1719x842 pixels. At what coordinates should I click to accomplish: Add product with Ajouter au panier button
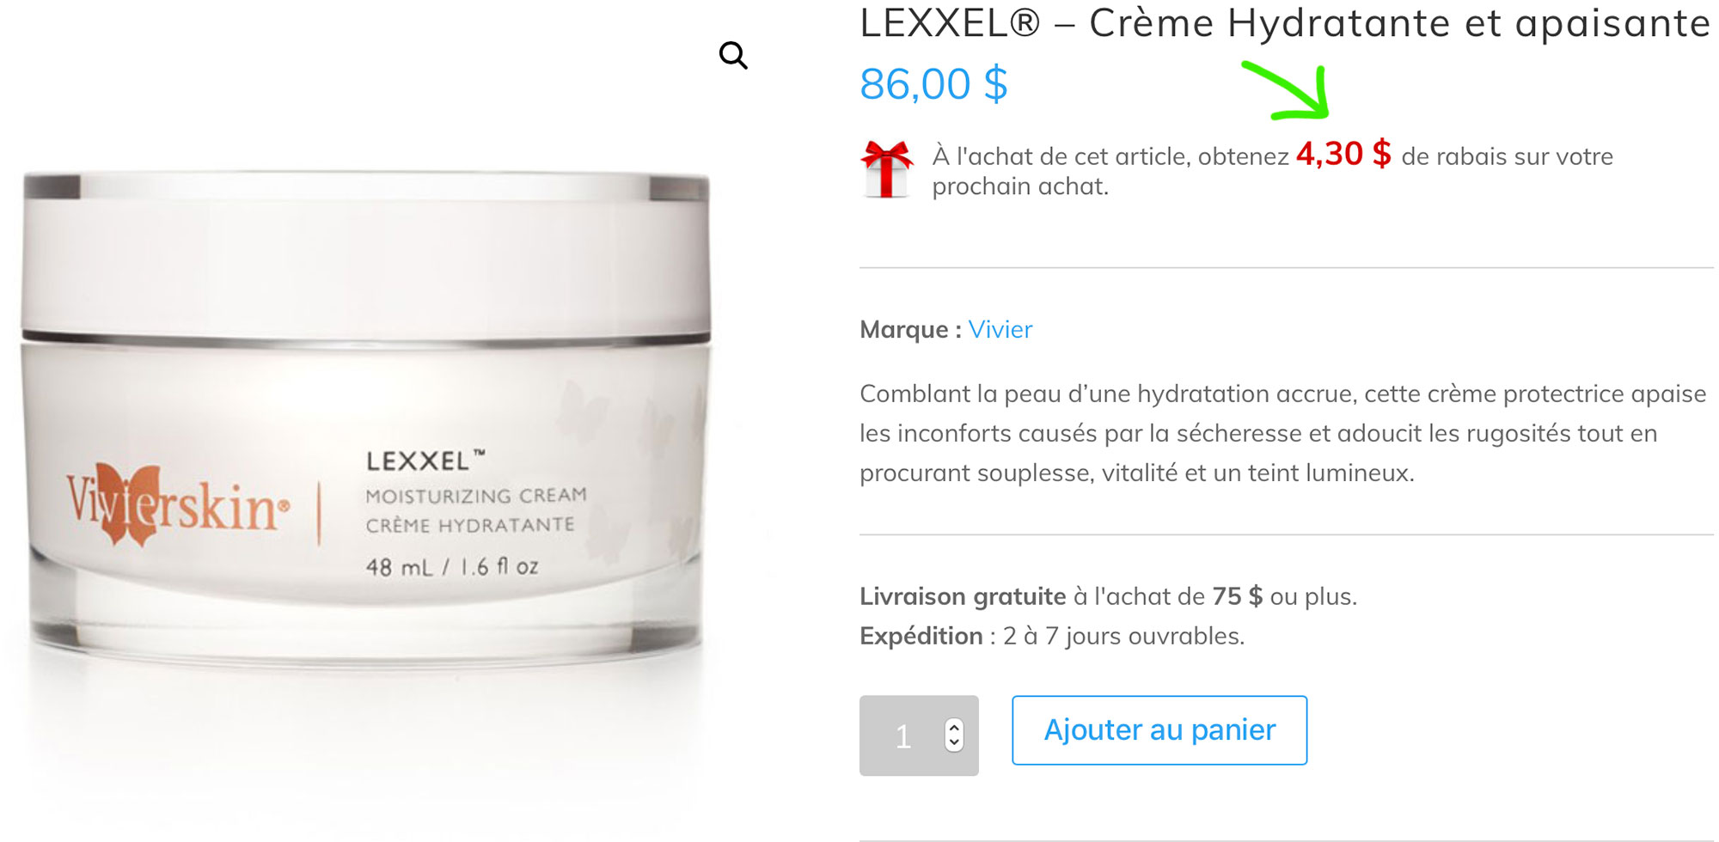point(1159,730)
